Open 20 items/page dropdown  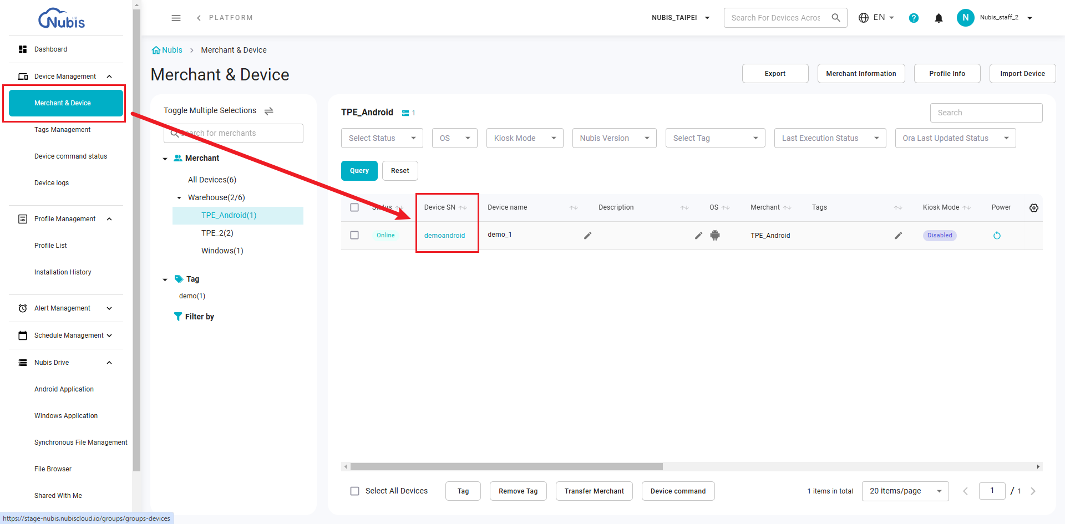(x=905, y=491)
